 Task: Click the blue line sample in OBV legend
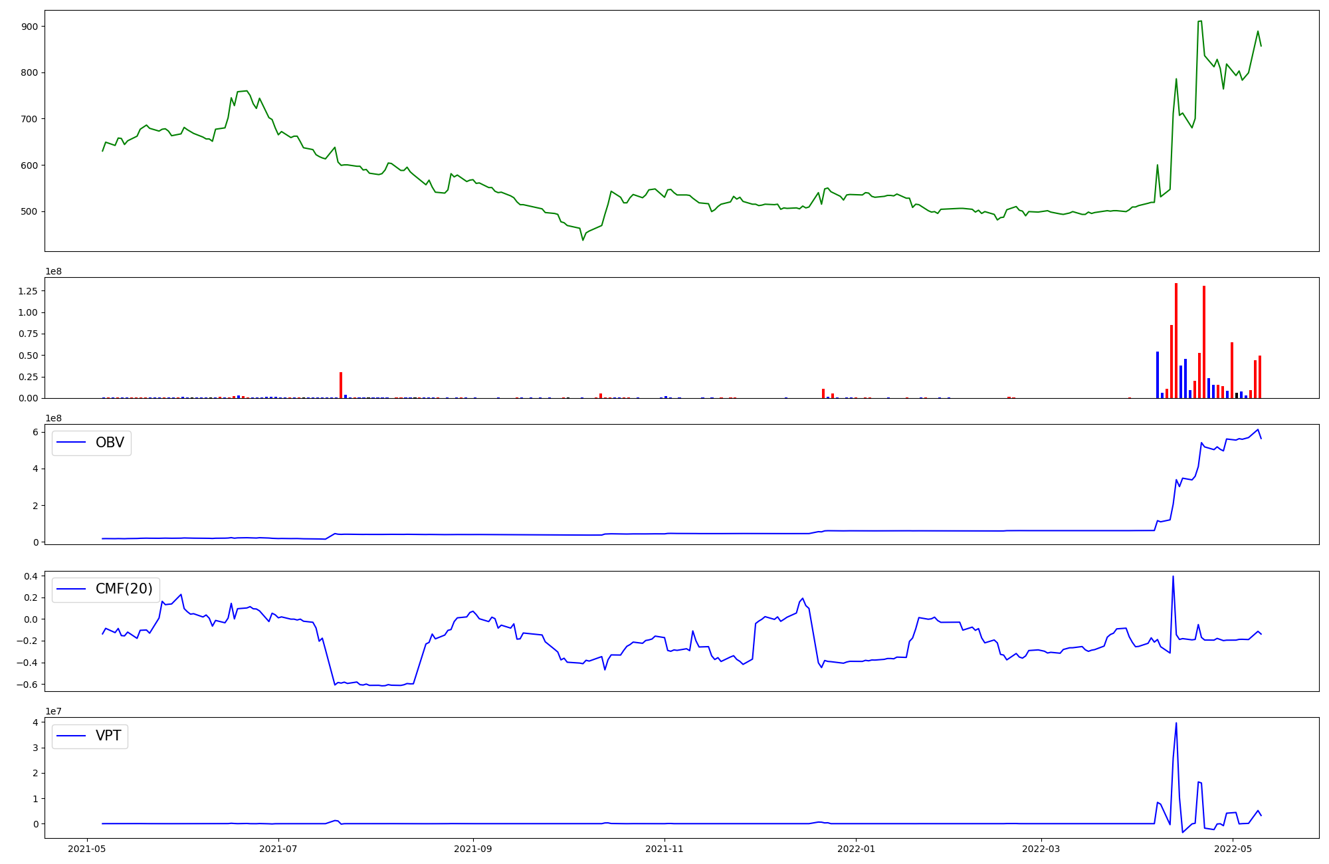pos(72,443)
